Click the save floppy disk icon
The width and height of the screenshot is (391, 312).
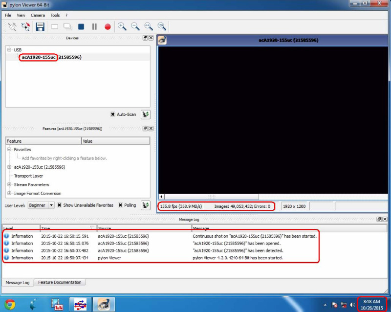click(x=40, y=26)
